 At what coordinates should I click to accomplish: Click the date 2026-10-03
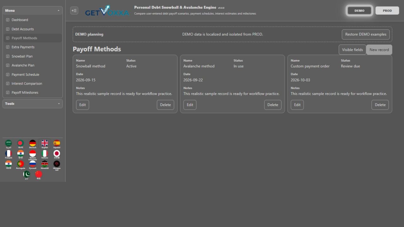tap(300, 80)
